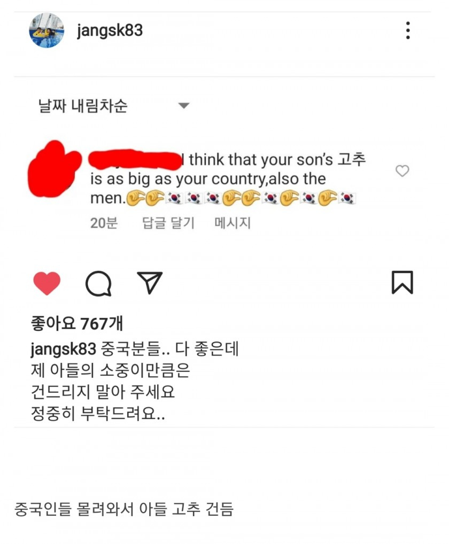Open jangsk83 profile picture
The height and width of the screenshot is (544, 449).
[47, 30]
